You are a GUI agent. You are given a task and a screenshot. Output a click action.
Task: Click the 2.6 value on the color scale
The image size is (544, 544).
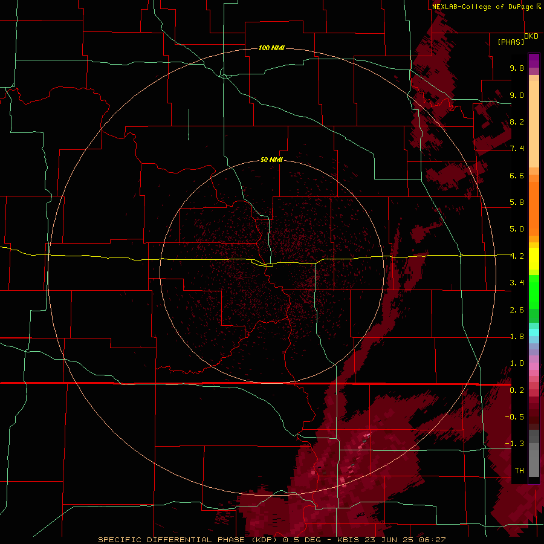517,309
